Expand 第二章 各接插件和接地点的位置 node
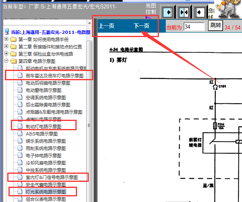The image size is (242, 202). tap(6, 46)
